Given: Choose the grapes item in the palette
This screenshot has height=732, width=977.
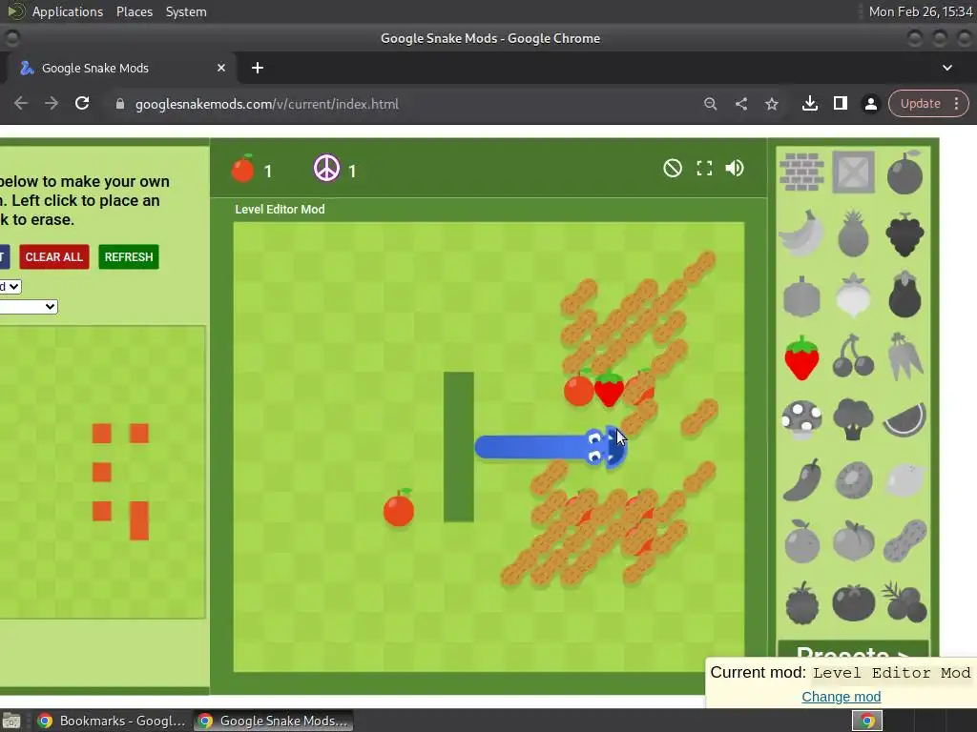Looking at the screenshot, I should point(904,234).
